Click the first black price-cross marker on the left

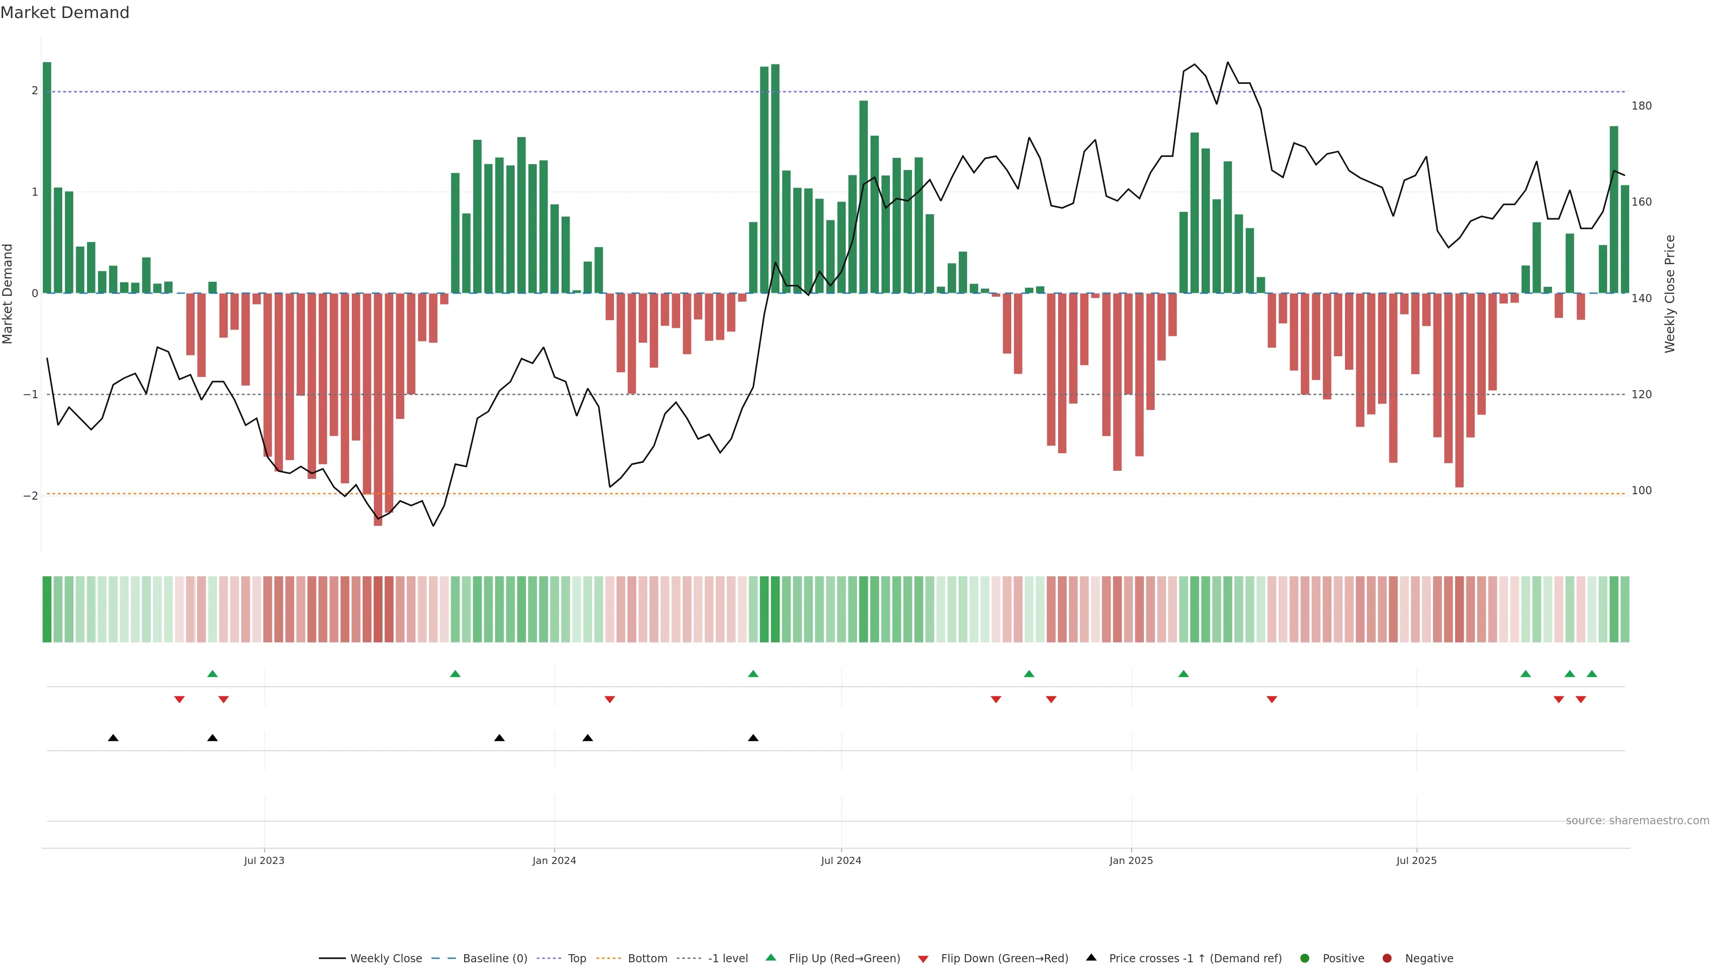click(113, 738)
